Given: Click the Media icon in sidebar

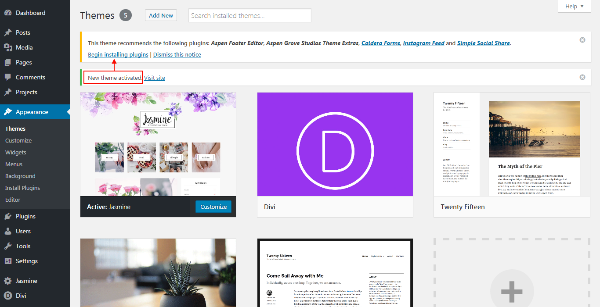Looking at the screenshot, I should click(8, 47).
